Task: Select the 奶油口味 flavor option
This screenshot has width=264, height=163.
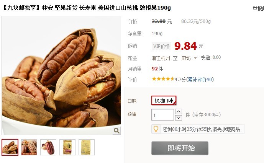Action: pos(164,100)
